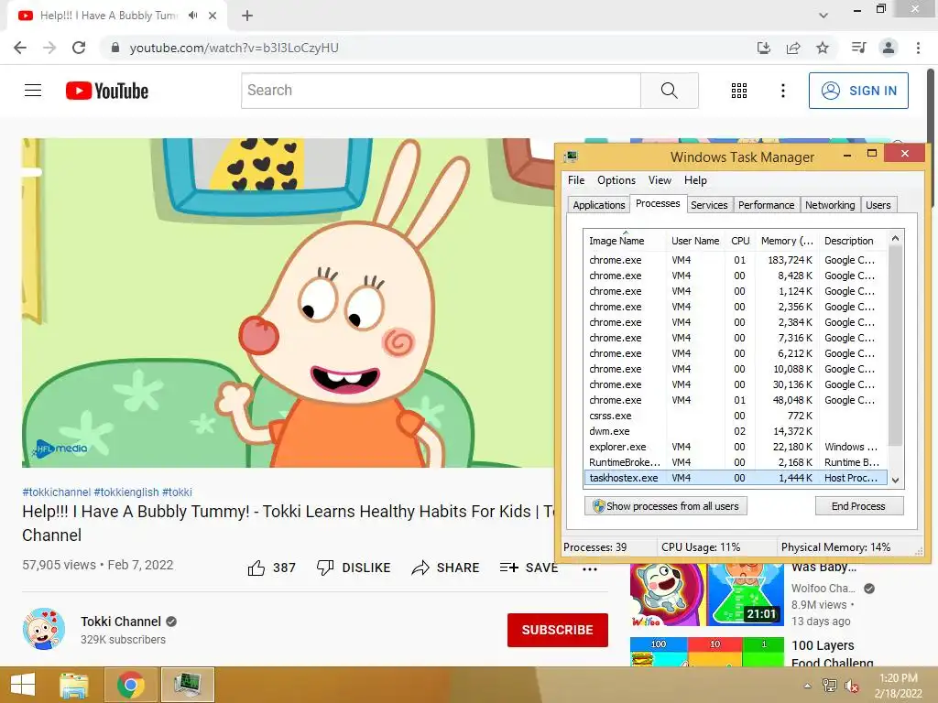Open the File menu in Task Manager

pos(576,180)
